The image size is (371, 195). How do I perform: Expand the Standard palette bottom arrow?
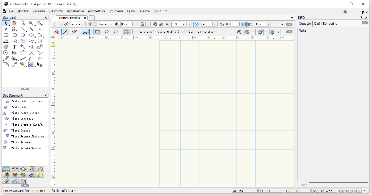(25, 89)
